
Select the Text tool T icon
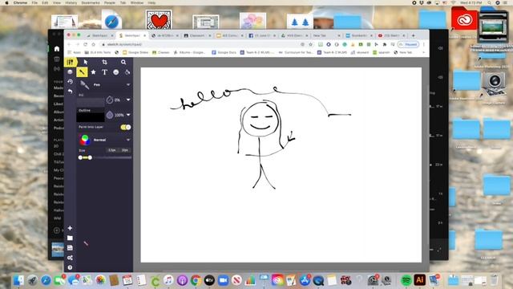click(104, 72)
